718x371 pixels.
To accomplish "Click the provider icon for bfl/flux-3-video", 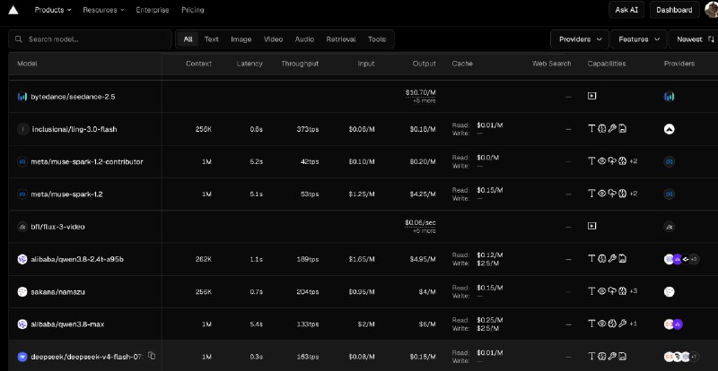I will [669, 227].
